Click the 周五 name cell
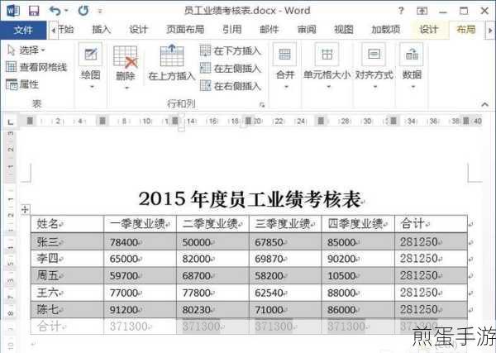 pyautogui.click(x=67, y=276)
